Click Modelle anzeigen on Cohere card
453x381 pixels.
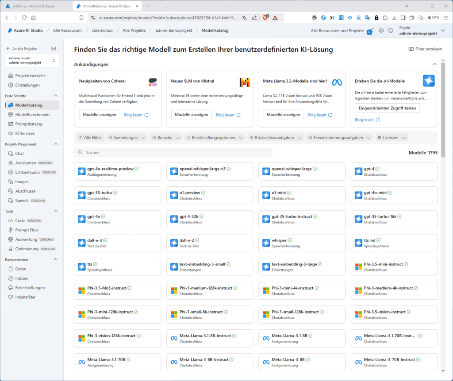[100, 114]
